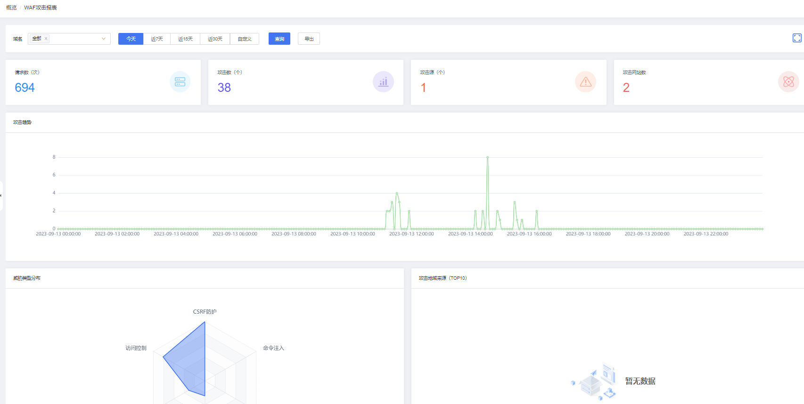The height and width of the screenshot is (404, 804).
Task: Select the 近15天 time range
Action: click(x=185, y=39)
